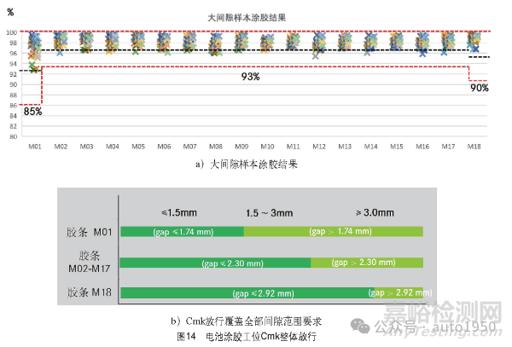Click the 85% limit label
The width and height of the screenshot is (512, 347).
(x=32, y=111)
